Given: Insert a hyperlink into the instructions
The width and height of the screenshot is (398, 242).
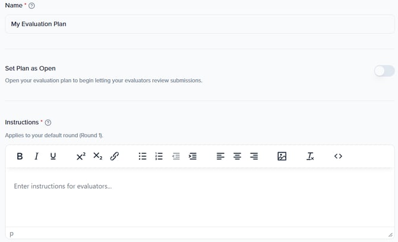Looking at the screenshot, I should (115, 156).
